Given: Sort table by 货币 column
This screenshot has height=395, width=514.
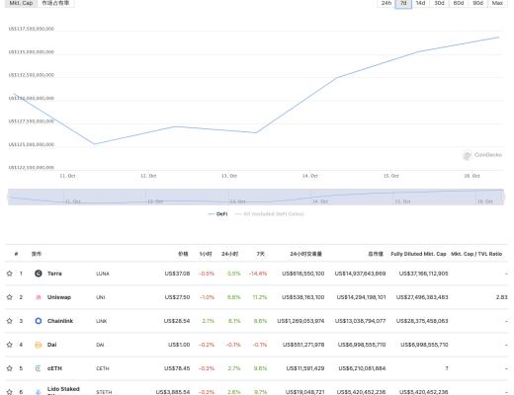Looking at the screenshot, I should (x=37, y=254).
